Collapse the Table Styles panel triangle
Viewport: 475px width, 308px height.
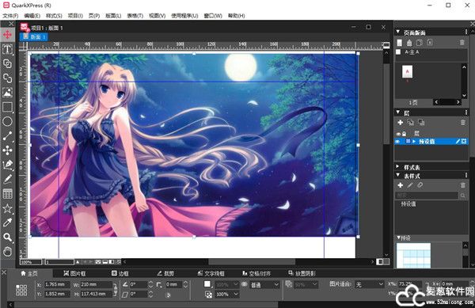click(x=397, y=175)
